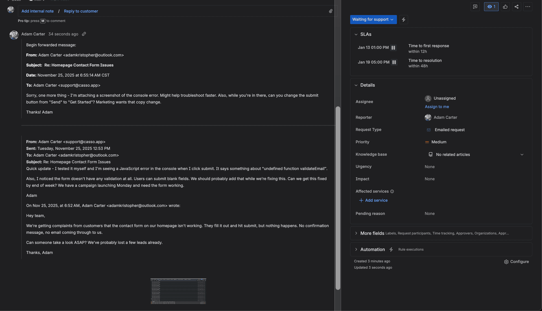Click the watch icon showing 1 watcher
The width and height of the screenshot is (542, 311).
491,6
